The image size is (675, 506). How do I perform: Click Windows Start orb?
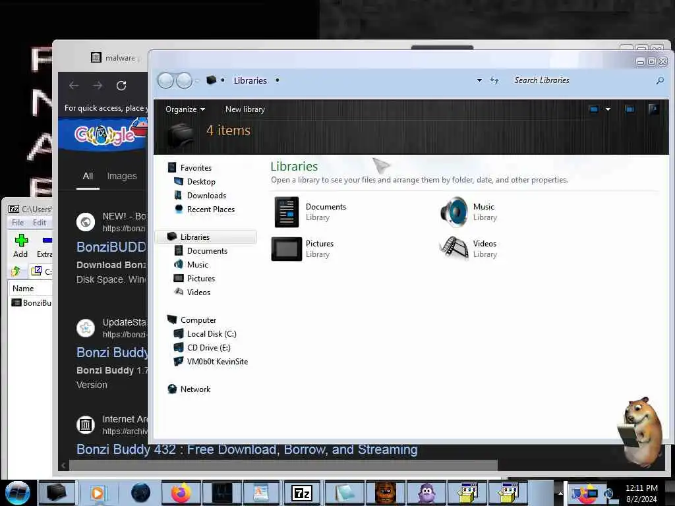pos(17,493)
